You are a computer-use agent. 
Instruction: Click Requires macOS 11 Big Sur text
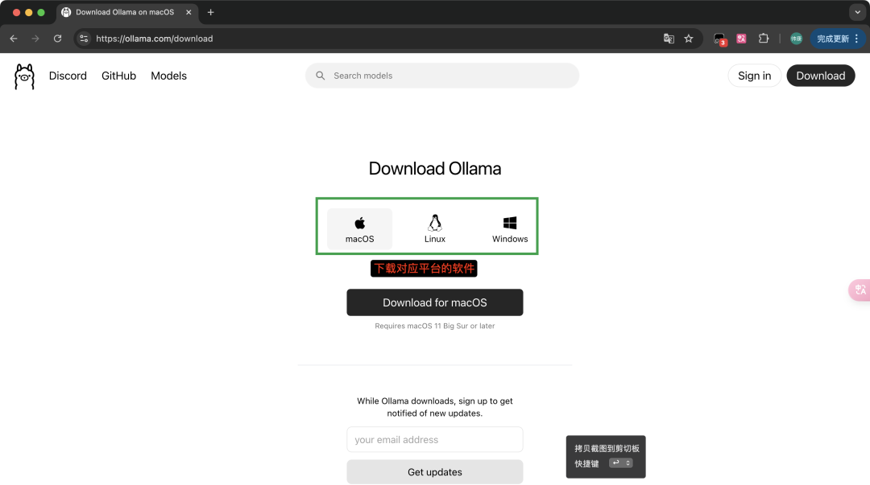(x=434, y=326)
